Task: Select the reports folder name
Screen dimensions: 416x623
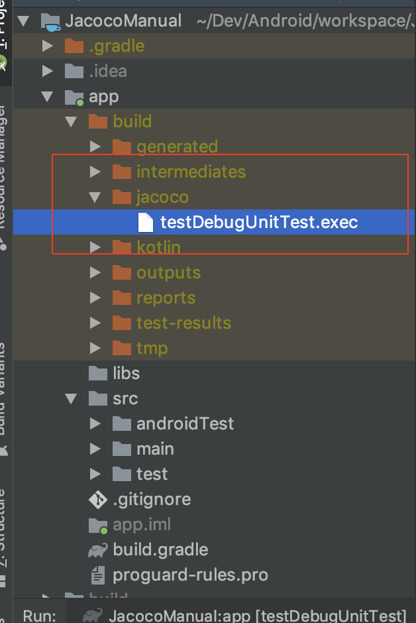Action: (x=166, y=298)
